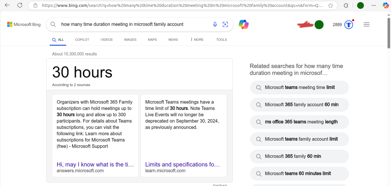Open 'Hi, may I know what is the ti…' link
The height and width of the screenshot is (186, 391).
pos(95,164)
